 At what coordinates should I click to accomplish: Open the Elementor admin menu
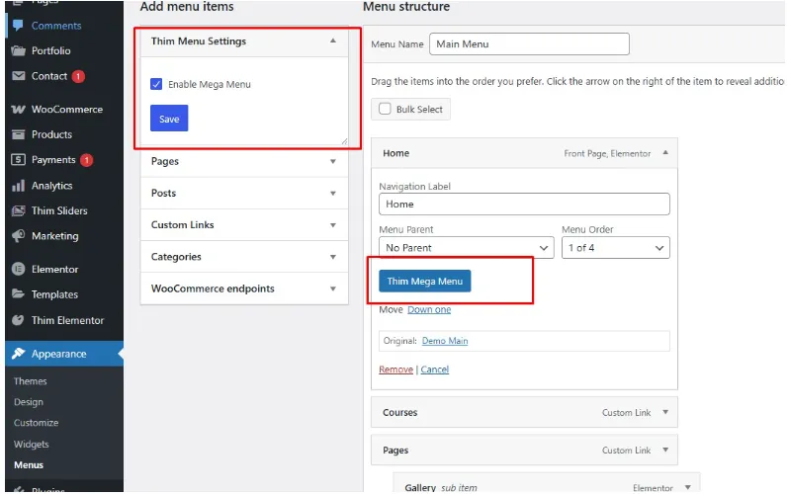(54, 269)
